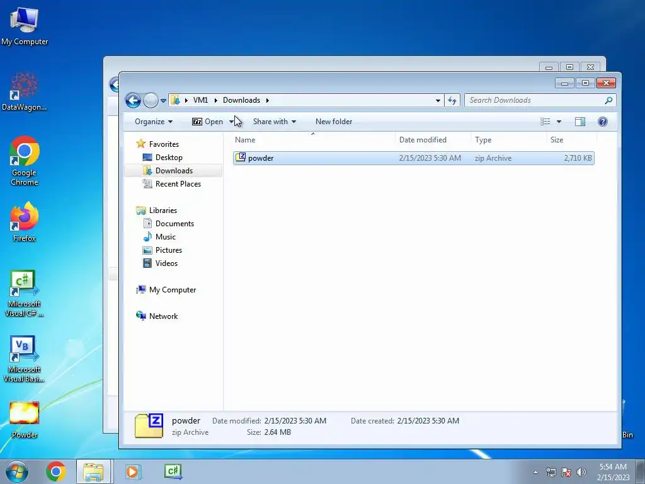Click Libraries in the navigation pane
The height and width of the screenshot is (484, 645).
163,210
